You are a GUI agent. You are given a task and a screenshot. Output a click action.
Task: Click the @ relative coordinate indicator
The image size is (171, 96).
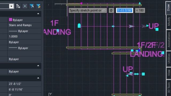(111, 10)
